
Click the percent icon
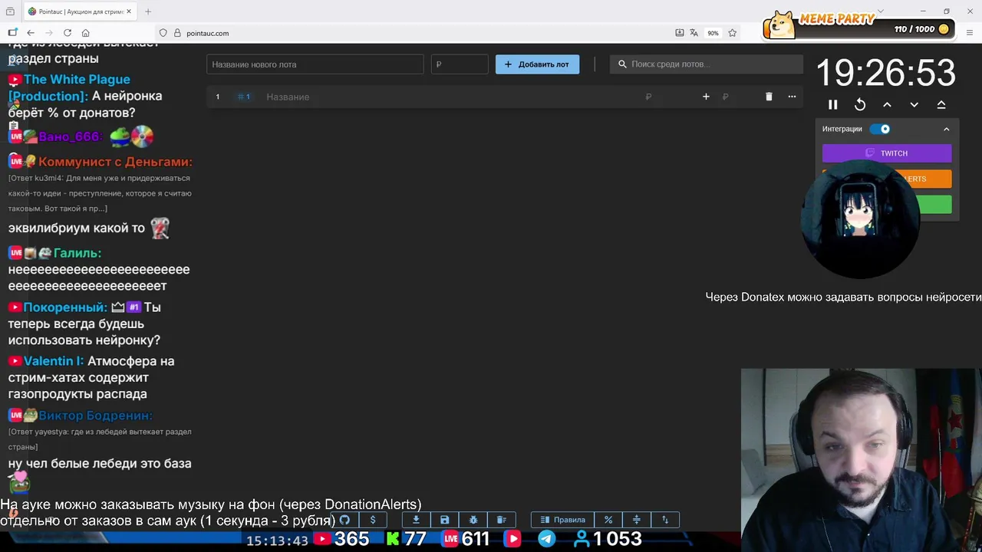[608, 520]
